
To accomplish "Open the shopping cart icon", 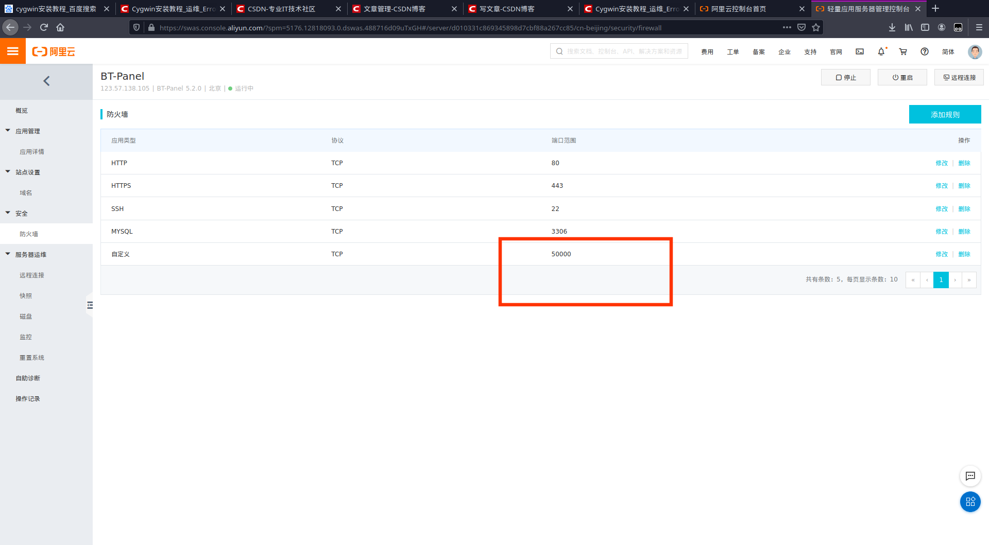I will coord(903,51).
